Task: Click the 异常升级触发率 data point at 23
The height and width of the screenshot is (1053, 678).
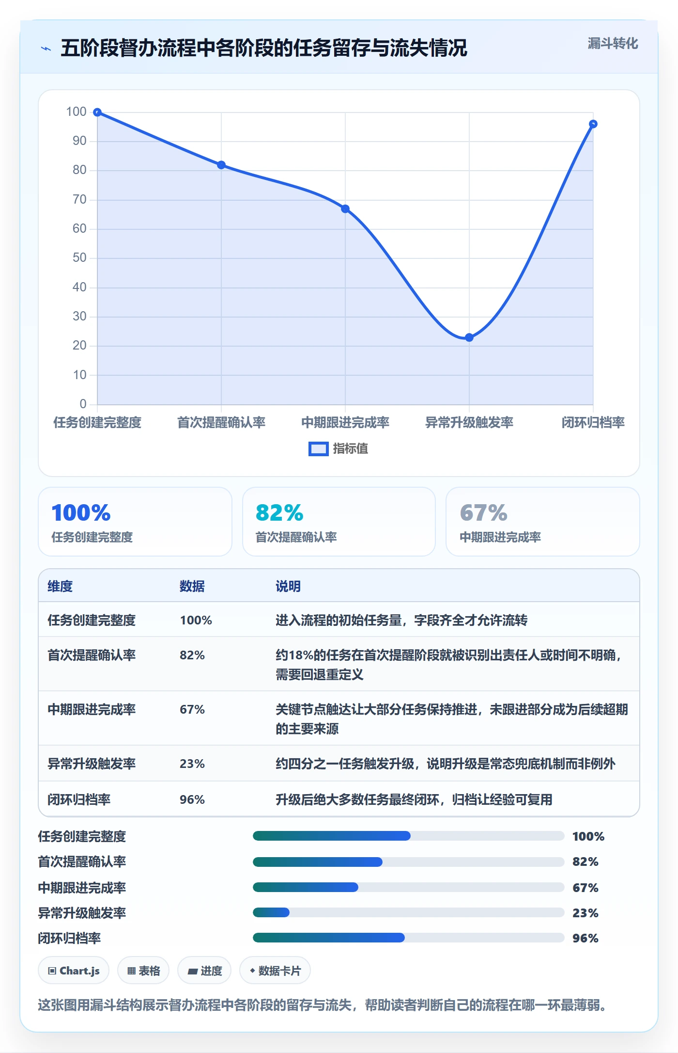Action: (469, 337)
